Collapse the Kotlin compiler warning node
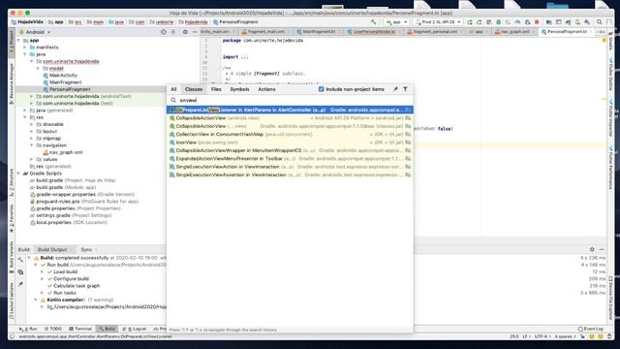Viewport: 620px width, 349px height. tap(36, 300)
